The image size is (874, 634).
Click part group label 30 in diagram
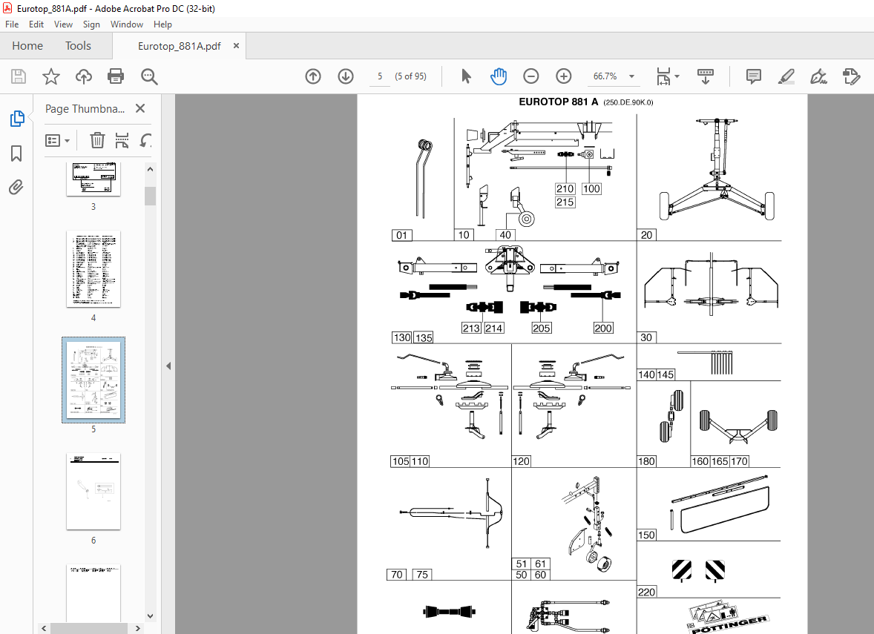pyautogui.click(x=646, y=337)
